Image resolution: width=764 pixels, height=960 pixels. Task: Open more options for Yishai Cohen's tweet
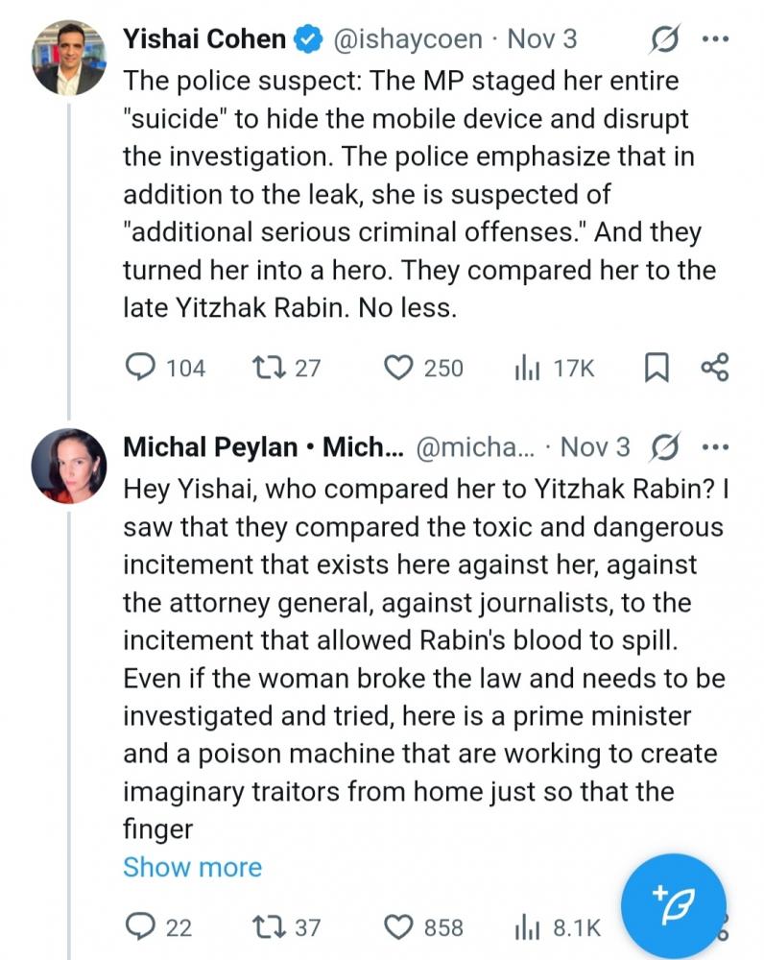click(x=716, y=40)
